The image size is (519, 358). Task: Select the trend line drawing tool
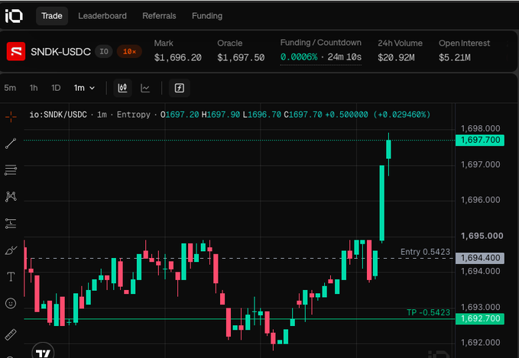click(11, 144)
